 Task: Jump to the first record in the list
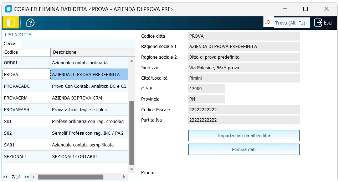[5, 177]
